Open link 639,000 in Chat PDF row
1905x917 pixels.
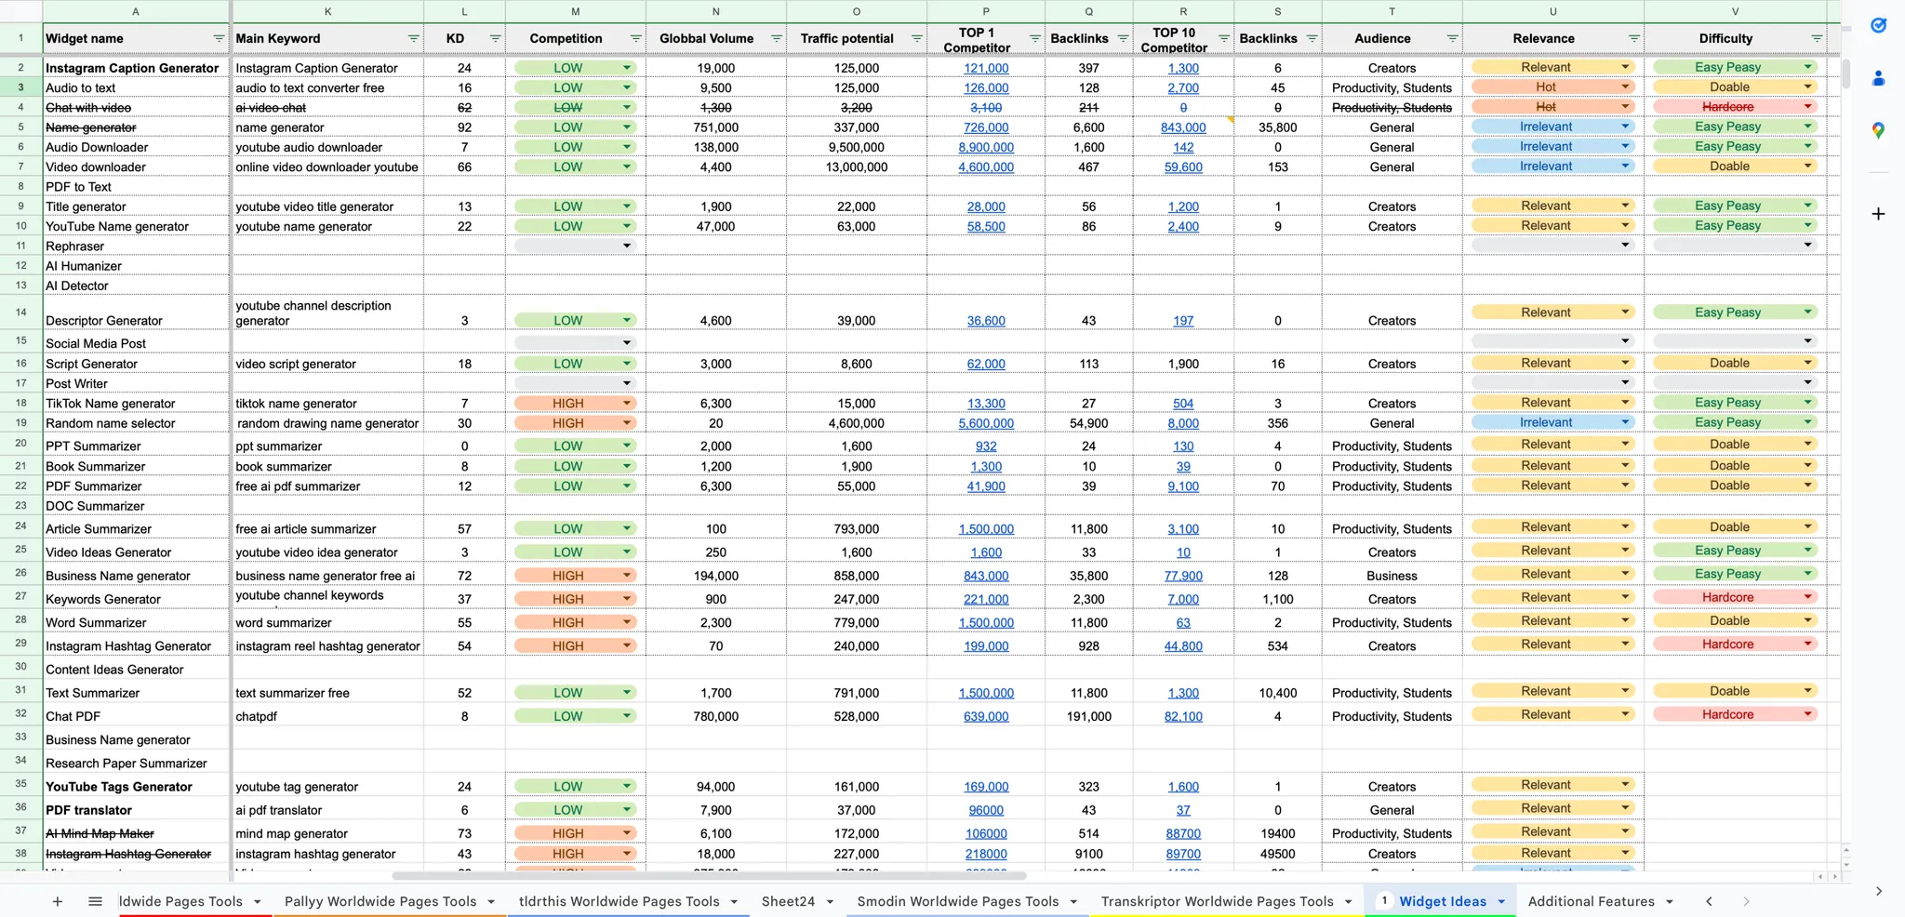pyautogui.click(x=986, y=717)
